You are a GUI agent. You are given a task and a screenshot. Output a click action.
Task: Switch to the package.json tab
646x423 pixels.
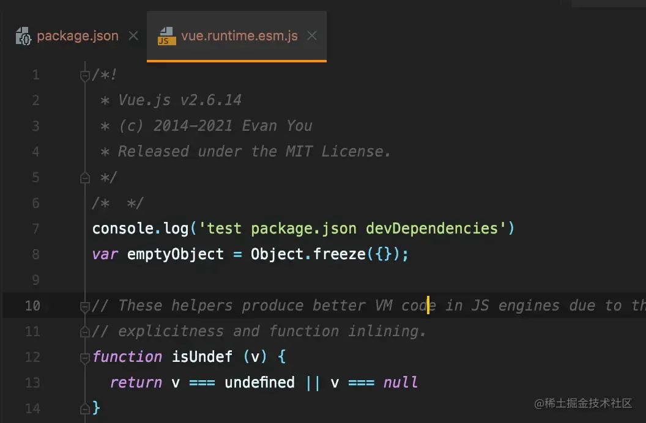click(x=77, y=36)
